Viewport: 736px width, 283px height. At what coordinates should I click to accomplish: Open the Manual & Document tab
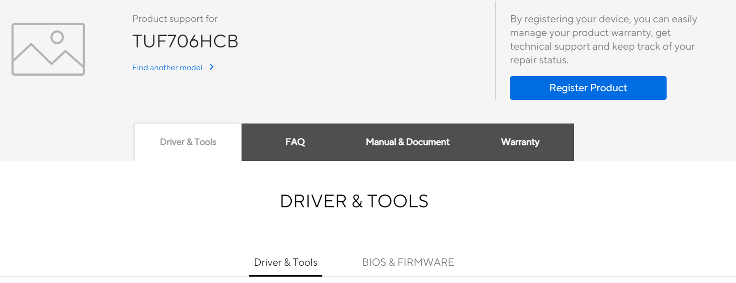click(408, 142)
